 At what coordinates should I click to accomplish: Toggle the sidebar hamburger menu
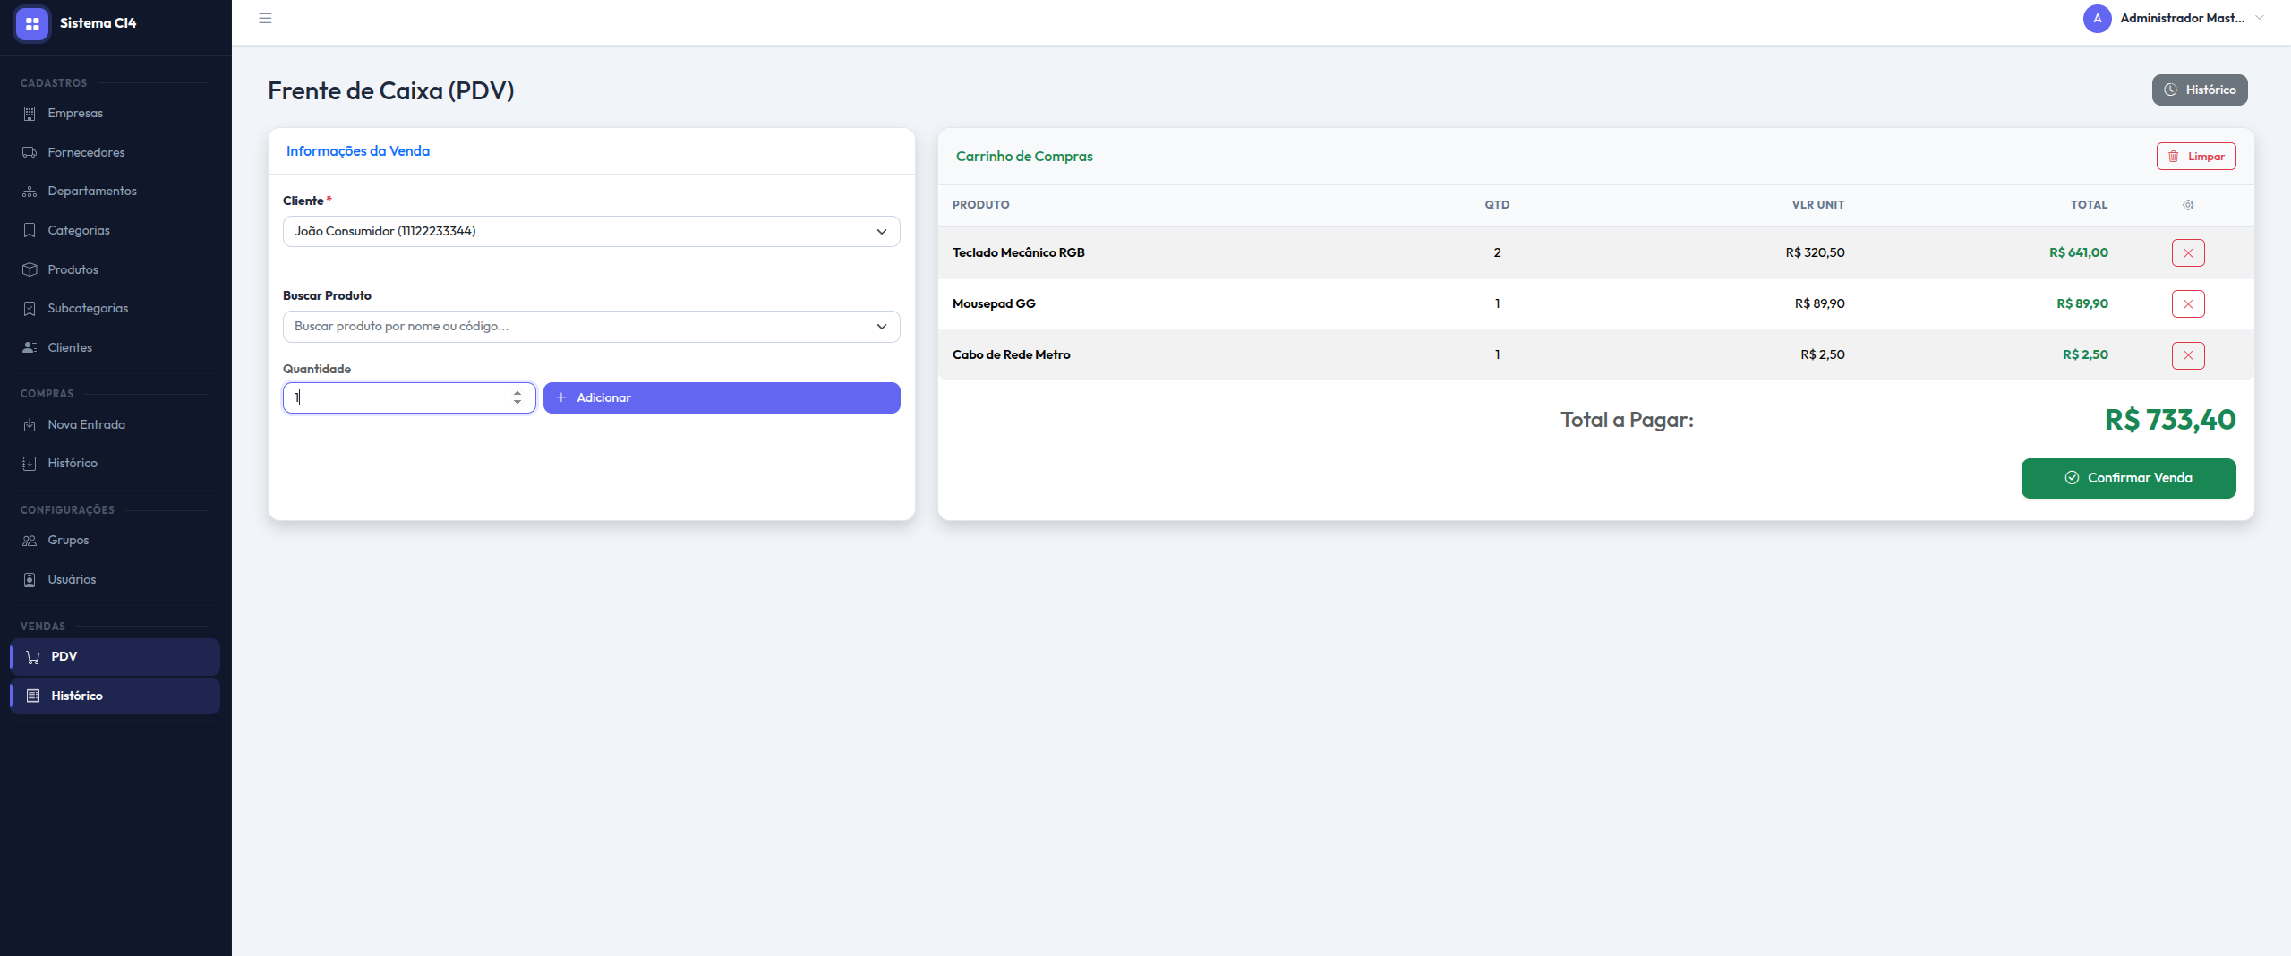point(265,18)
